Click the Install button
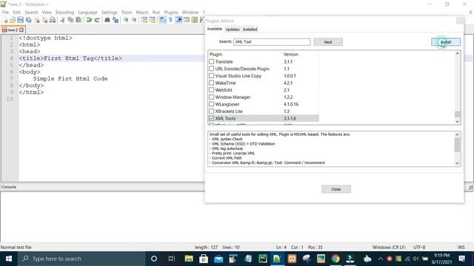Image resolution: width=474 pixels, height=266 pixels. tap(446, 42)
